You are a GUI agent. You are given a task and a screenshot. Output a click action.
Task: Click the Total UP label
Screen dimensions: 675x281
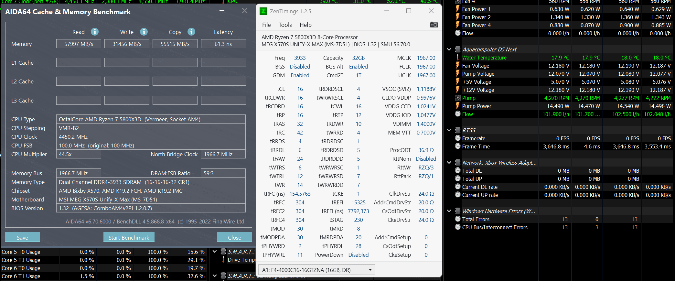(472, 179)
